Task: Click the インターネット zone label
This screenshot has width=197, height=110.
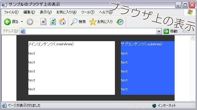Action: pyautogui.click(x=167, y=106)
